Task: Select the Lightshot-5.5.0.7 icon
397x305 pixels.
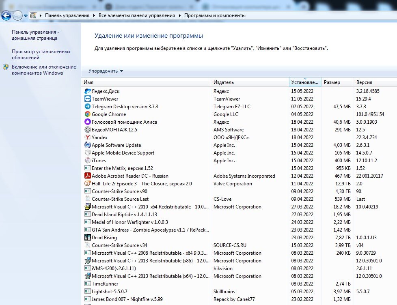Action: [88, 291]
